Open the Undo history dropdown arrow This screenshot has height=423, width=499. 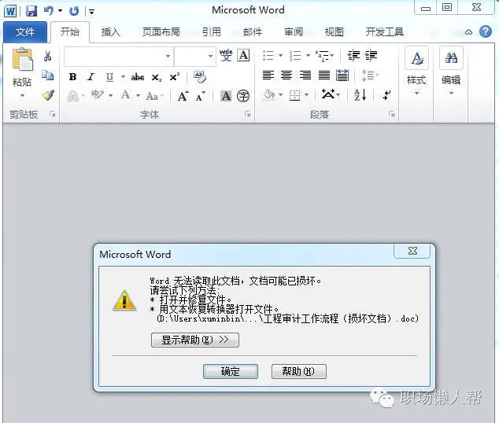point(60,11)
